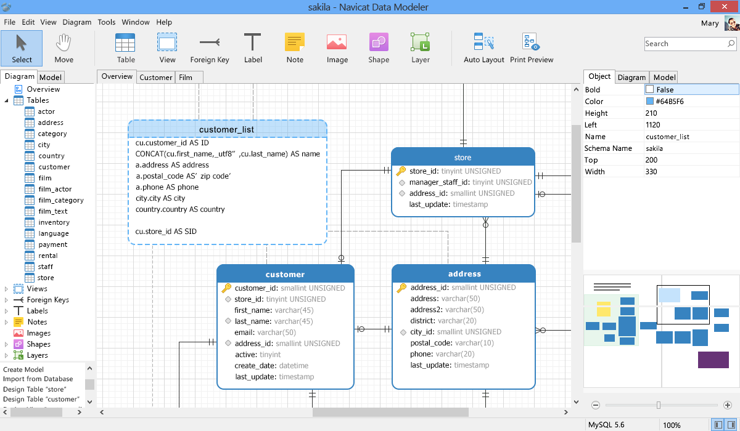Add a new Table from toolbar
This screenshot has width=740, height=431.
pos(126,48)
